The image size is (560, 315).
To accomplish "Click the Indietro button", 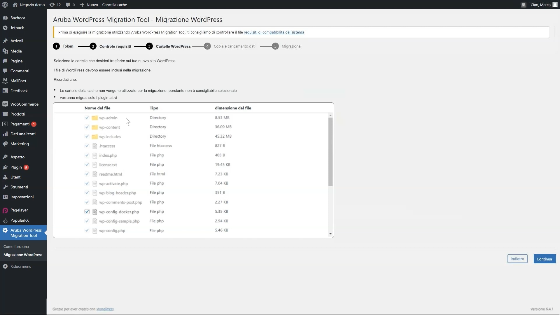I will tap(517, 259).
